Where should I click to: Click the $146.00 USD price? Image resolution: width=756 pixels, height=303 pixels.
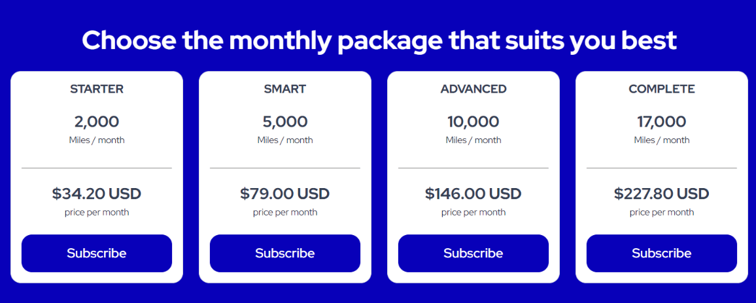[473, 193]
